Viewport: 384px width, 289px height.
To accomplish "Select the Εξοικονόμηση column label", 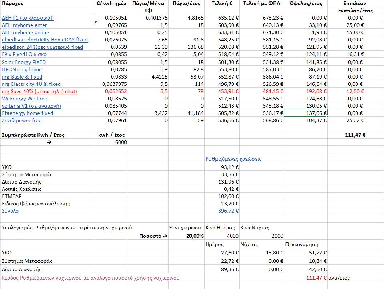I will [302, 244].
